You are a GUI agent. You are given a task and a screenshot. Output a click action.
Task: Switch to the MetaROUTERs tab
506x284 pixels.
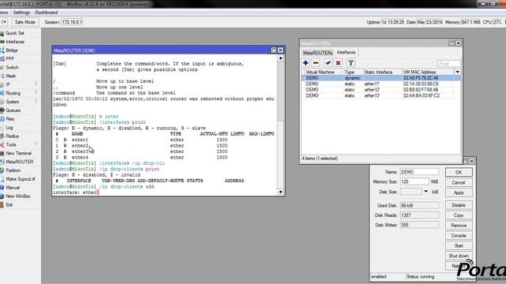coord(318,53)
